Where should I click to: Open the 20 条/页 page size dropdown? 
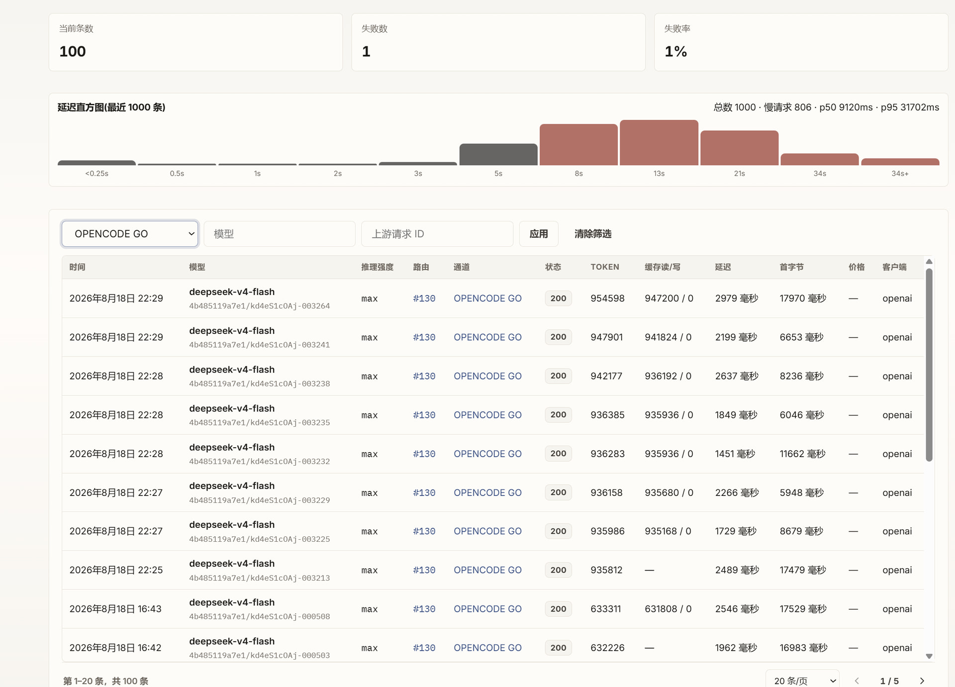pyautogui.click(x=802, y=680)
